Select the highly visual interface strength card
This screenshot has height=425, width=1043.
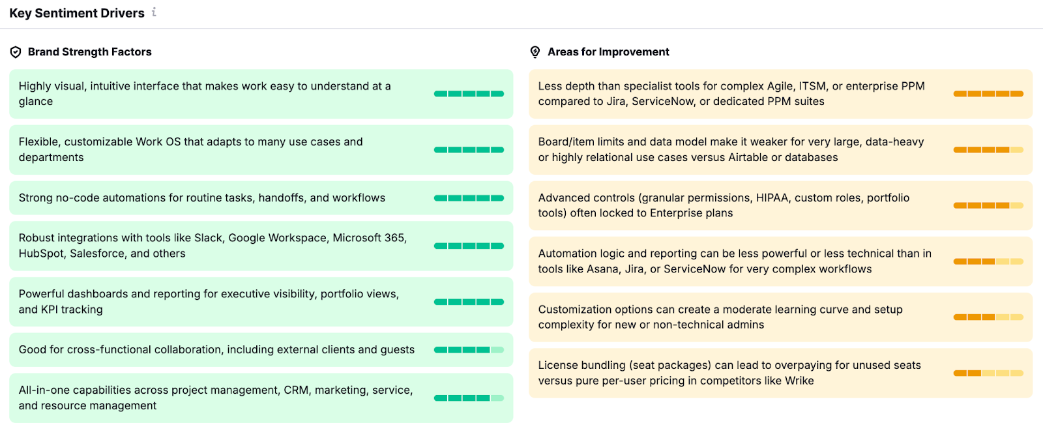tap(261, 93)
